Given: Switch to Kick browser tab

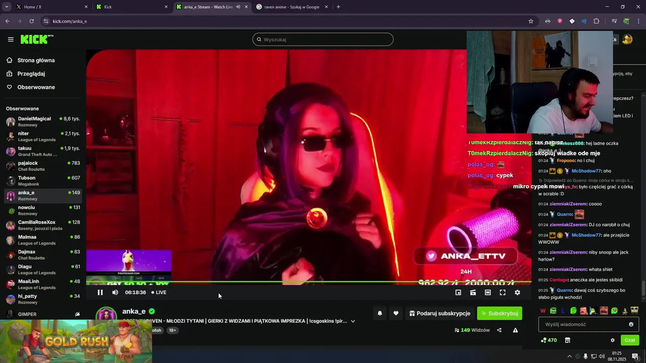Looking at the screenshot, I should coord(131,7).
